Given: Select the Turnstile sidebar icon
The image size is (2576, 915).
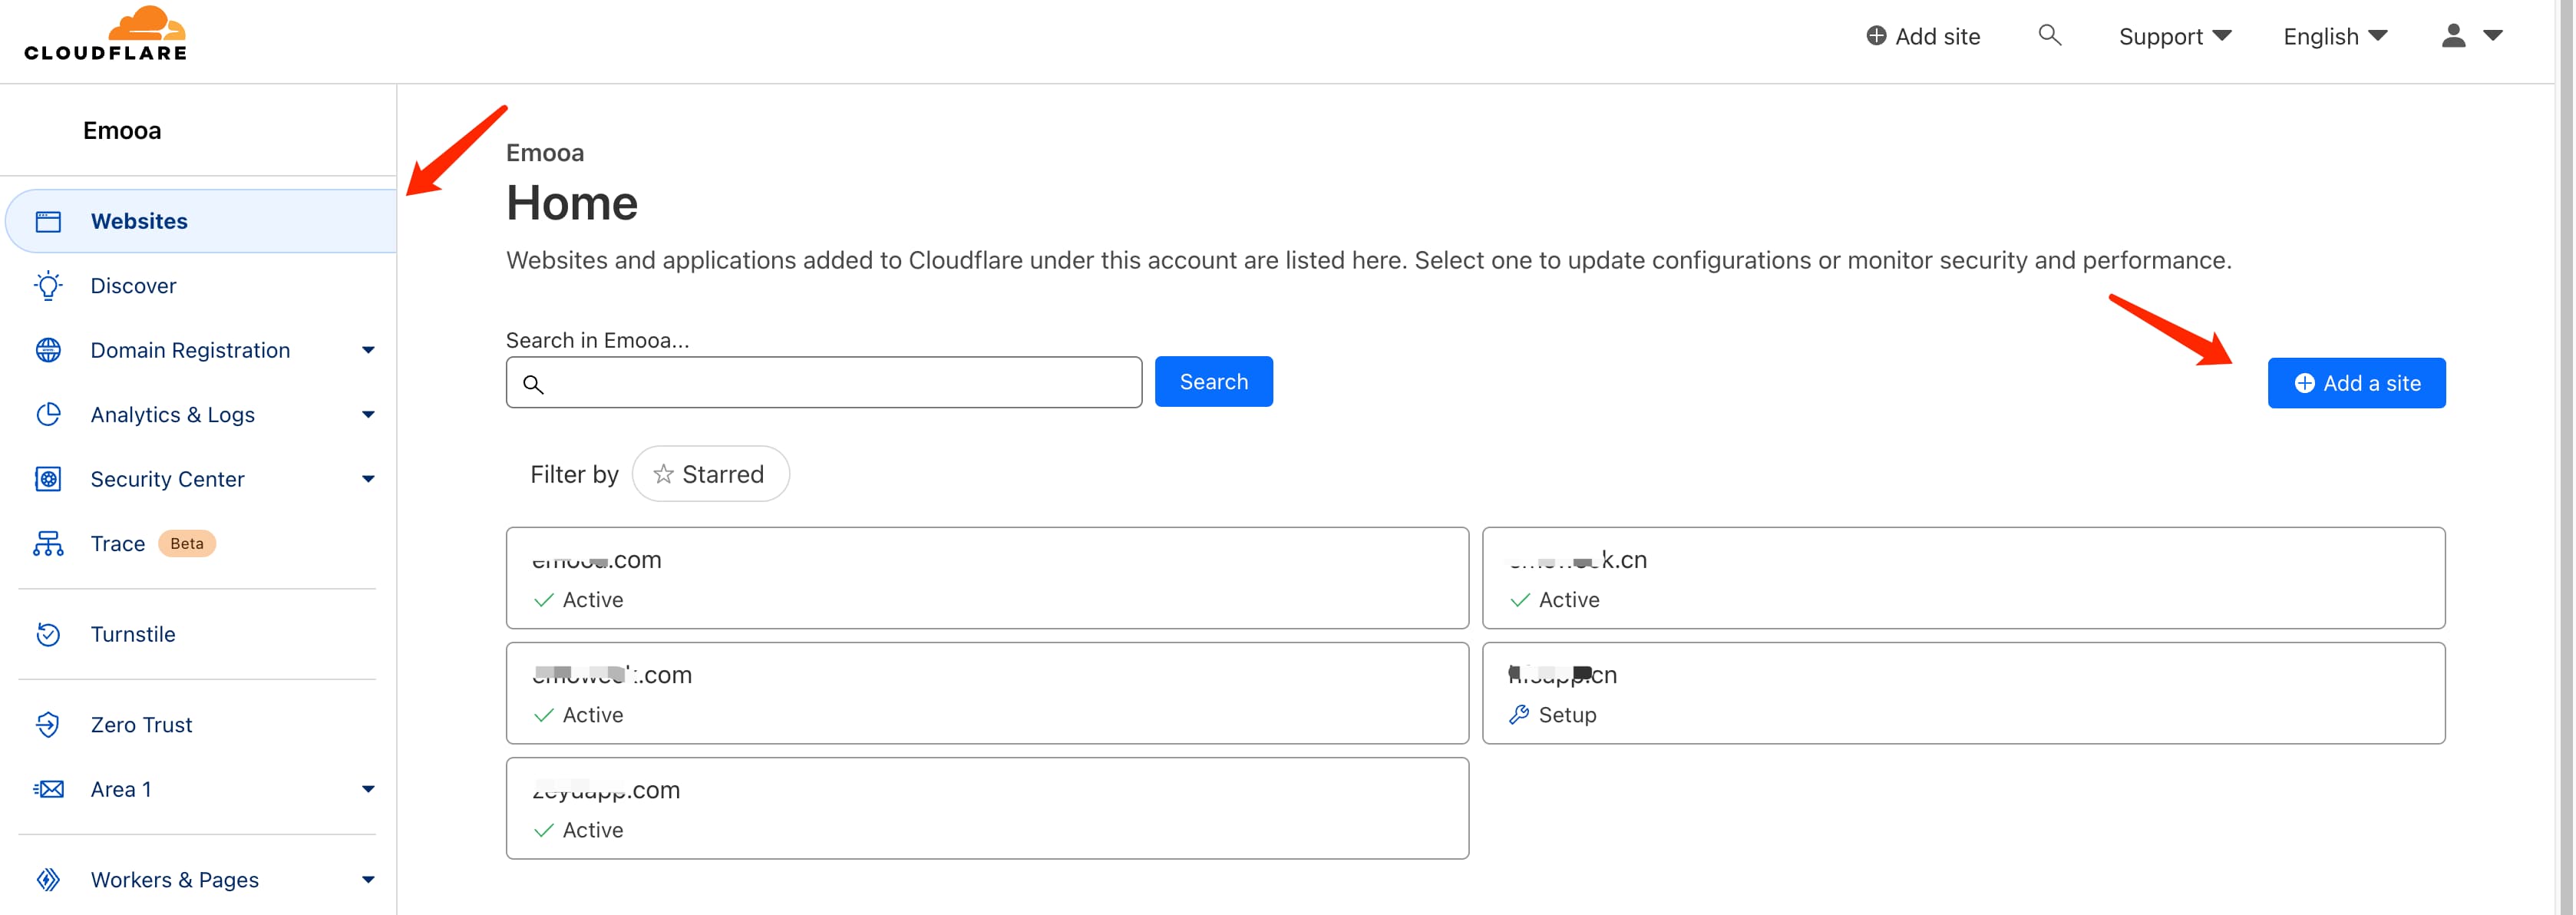Looking at the screenshot, I should 49,634.
